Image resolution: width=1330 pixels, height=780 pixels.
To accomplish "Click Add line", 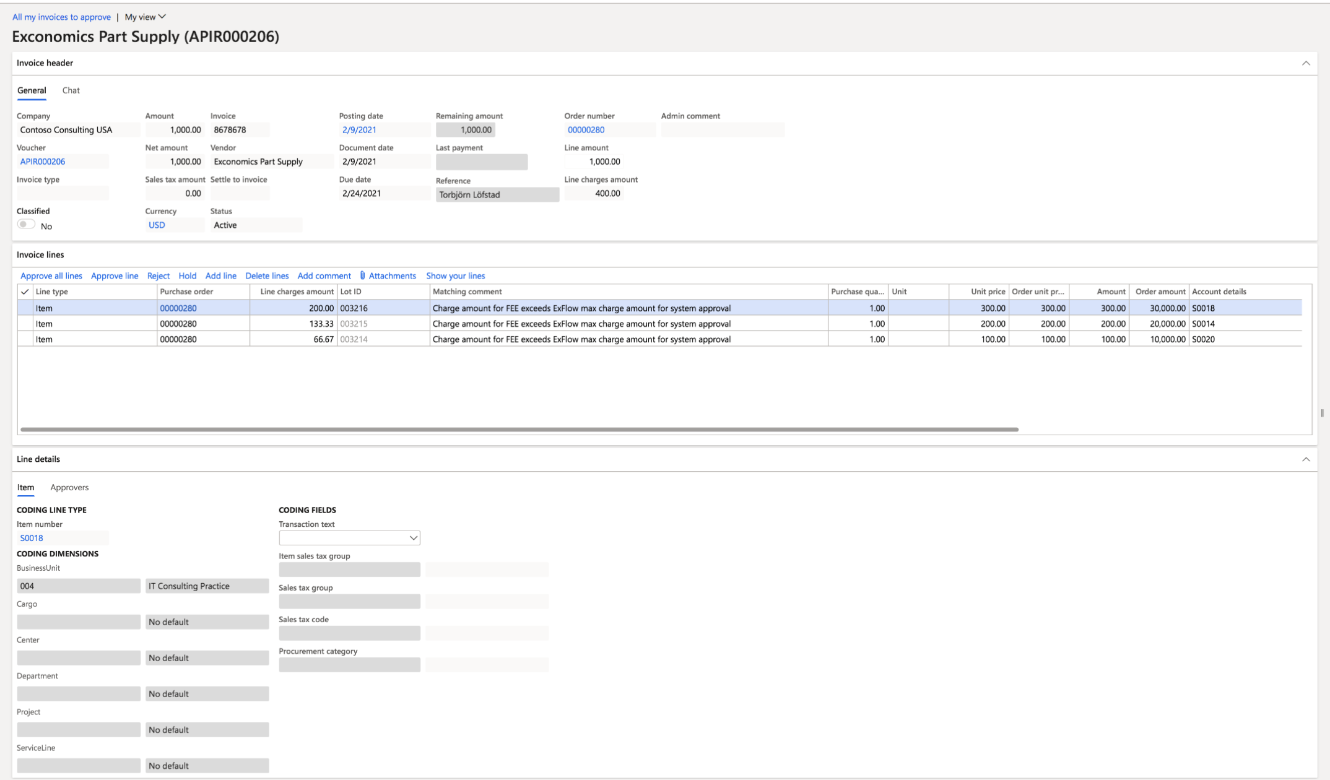I will (221, 275).
